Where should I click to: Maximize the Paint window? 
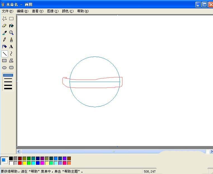[x=205, y=5]
